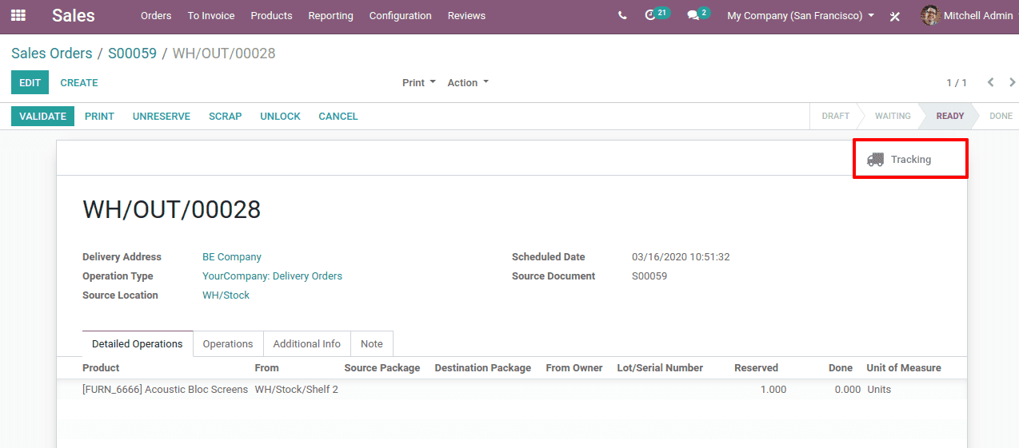Viewport: 1019px width, 448px height.
Task: Click the UNRESERVE button
Action: coord(162,116)
